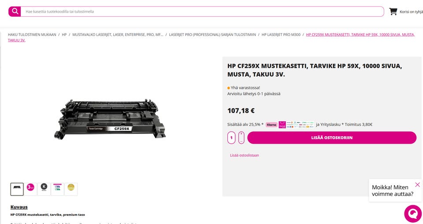
Task: Select the cartridge photo thumbnail
Action: pos(17,189)
